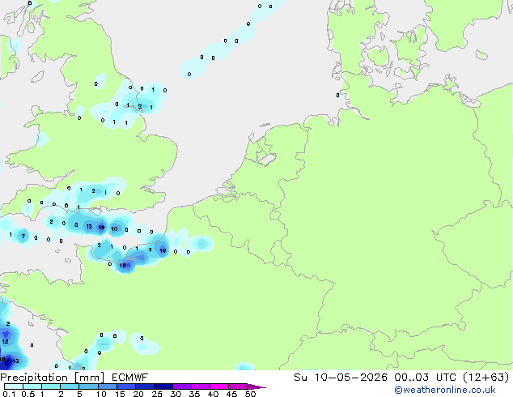Click the above-50 arrow tip of legend
513x397 pixels.
tap(256, 386)
